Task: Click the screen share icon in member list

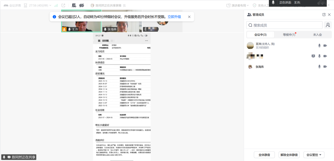Action: [313, 56]
